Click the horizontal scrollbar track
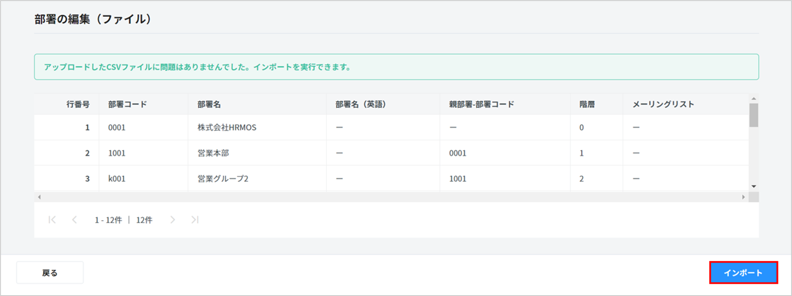The width and height of the screenshot is (792, 296). 391,197
